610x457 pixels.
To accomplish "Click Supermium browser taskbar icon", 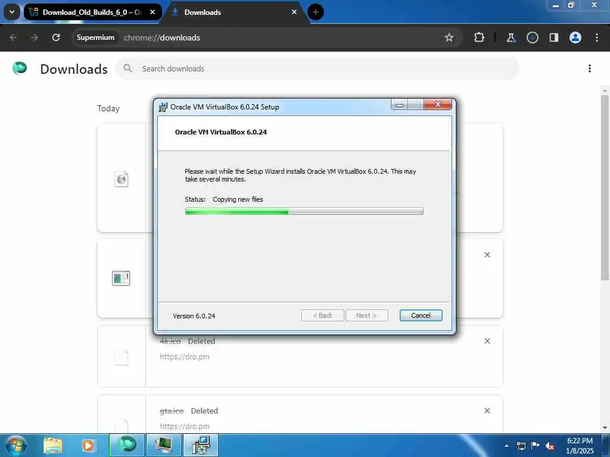I will coord(127,445).
